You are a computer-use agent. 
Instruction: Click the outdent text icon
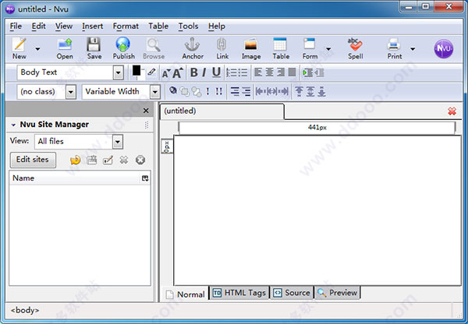[319, 72]
